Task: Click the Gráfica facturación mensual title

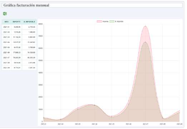Action: [26, 5]
